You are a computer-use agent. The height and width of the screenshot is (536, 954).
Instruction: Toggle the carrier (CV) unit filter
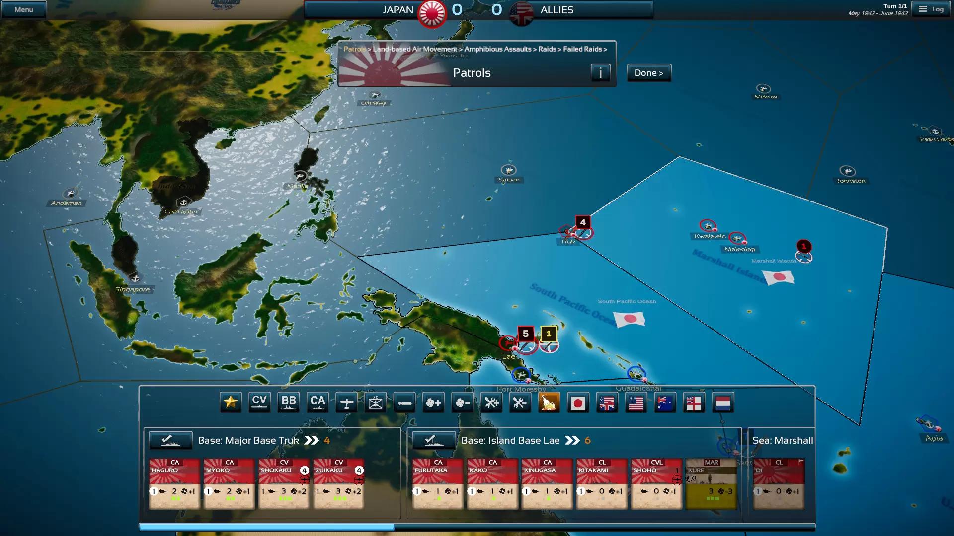pos(259,402)
